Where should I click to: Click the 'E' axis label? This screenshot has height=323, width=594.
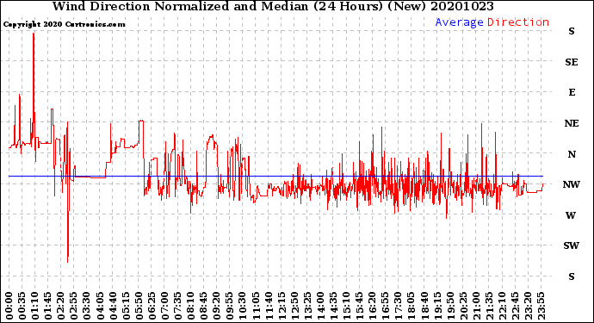(x=572, y=92)
